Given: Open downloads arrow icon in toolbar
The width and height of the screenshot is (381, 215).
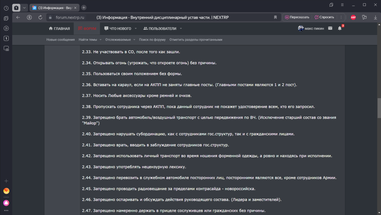Looking at the screenshot, I should (375, 17).
